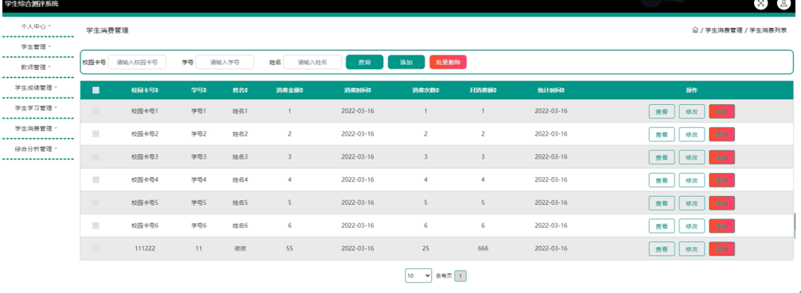Check the row for 校园卡号6

coord(95,226)
